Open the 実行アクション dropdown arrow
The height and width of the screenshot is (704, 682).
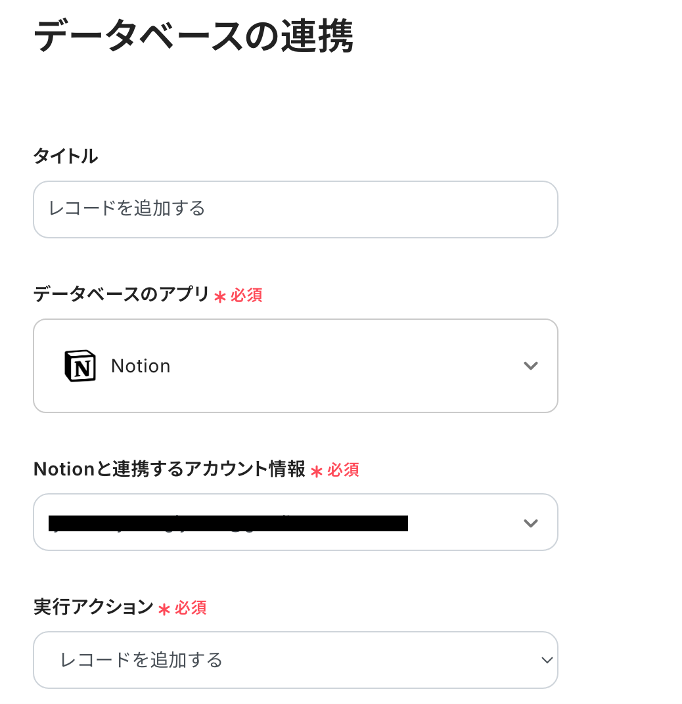547,660
